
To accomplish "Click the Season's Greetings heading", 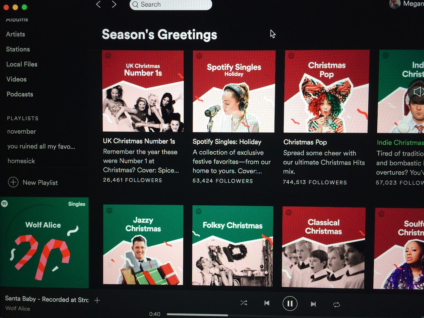I will click(x=160, y=35).
